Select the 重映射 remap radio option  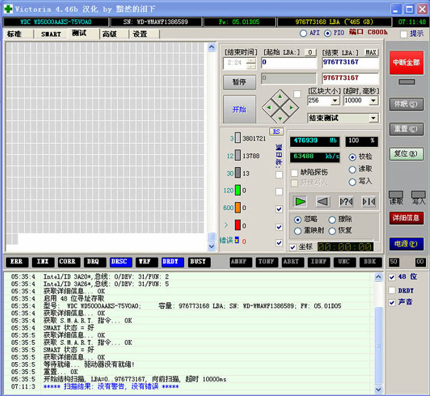click(298, 231)
